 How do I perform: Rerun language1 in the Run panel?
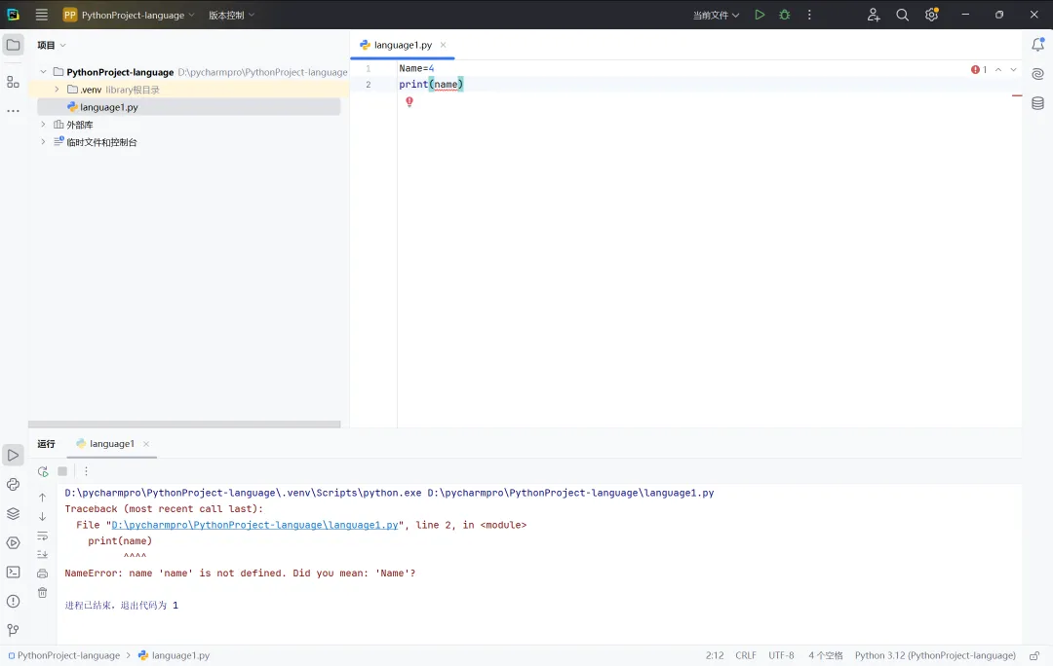43,471
